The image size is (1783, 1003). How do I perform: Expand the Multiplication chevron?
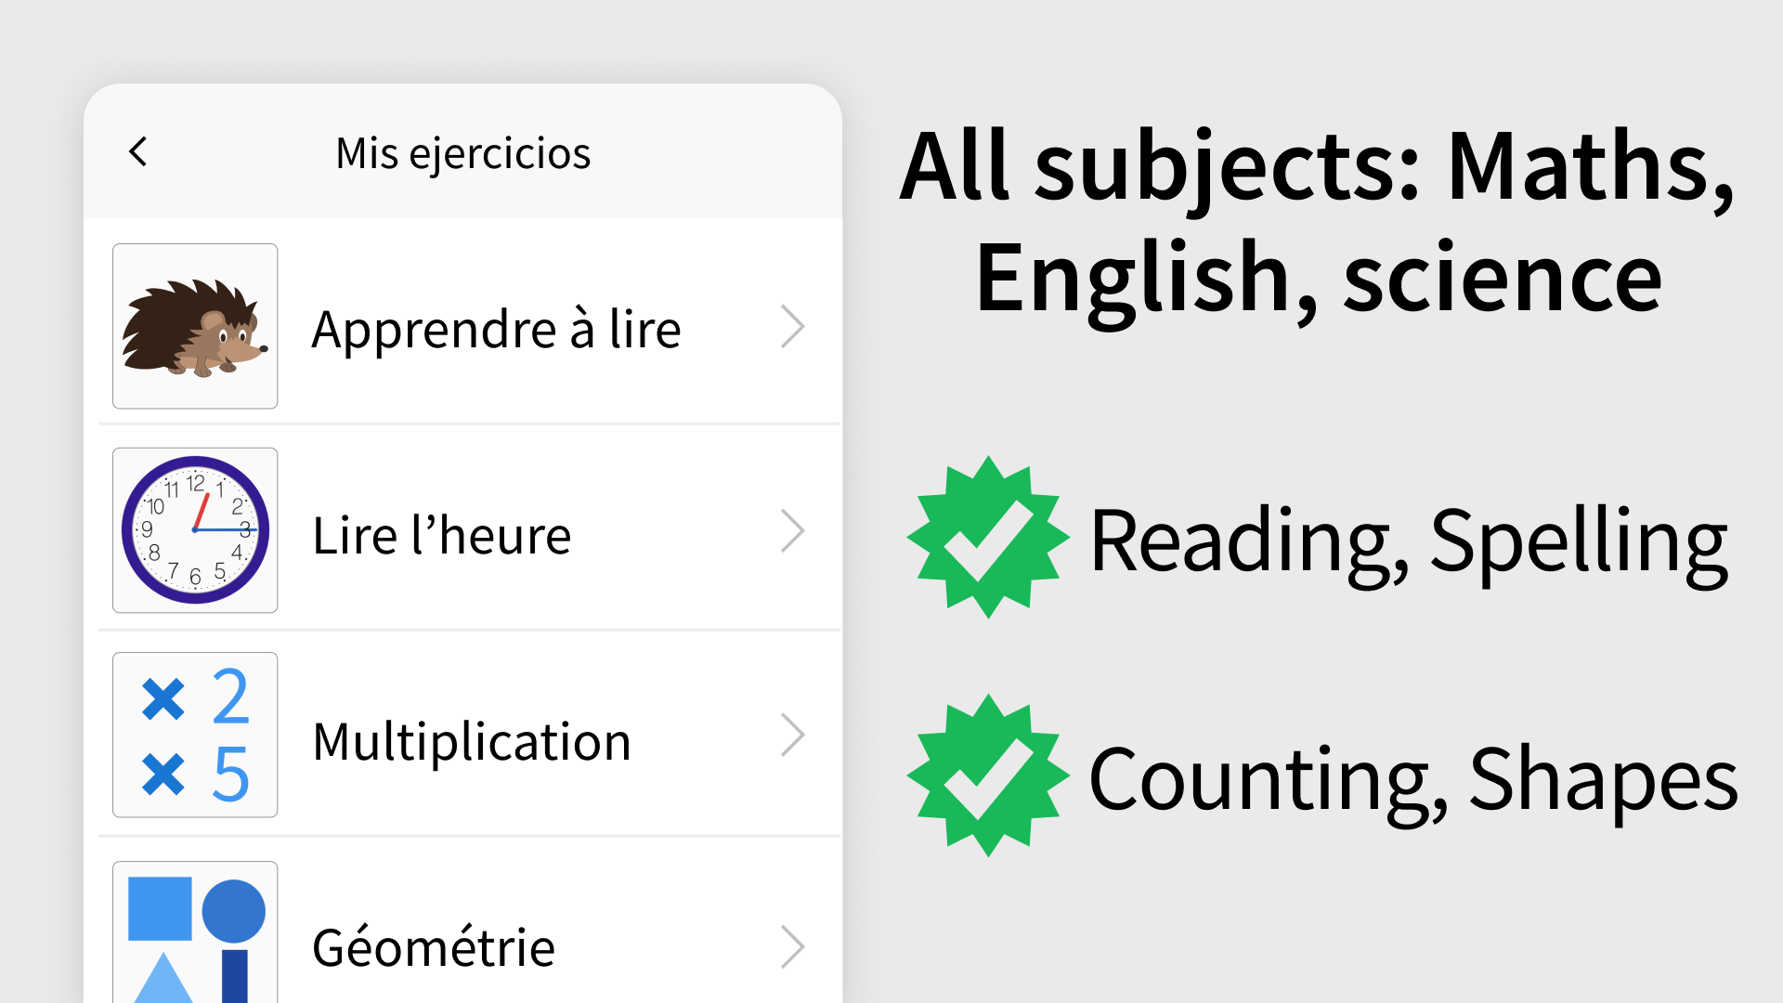click(x=792, y=736)
